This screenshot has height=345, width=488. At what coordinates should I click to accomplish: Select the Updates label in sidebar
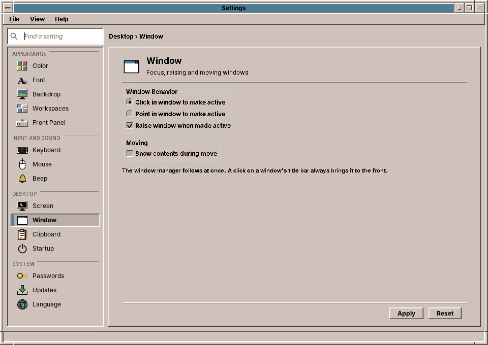point(45,290)
